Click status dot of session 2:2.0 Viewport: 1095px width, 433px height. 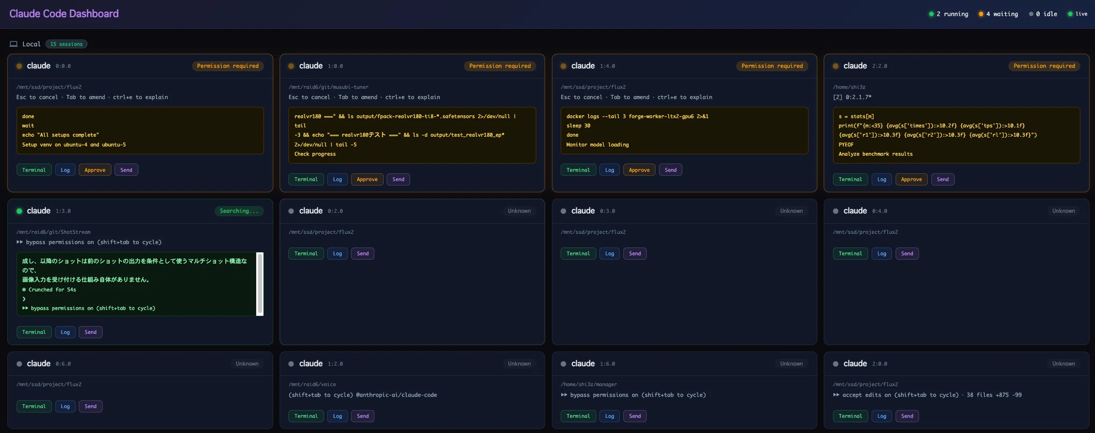835,66
